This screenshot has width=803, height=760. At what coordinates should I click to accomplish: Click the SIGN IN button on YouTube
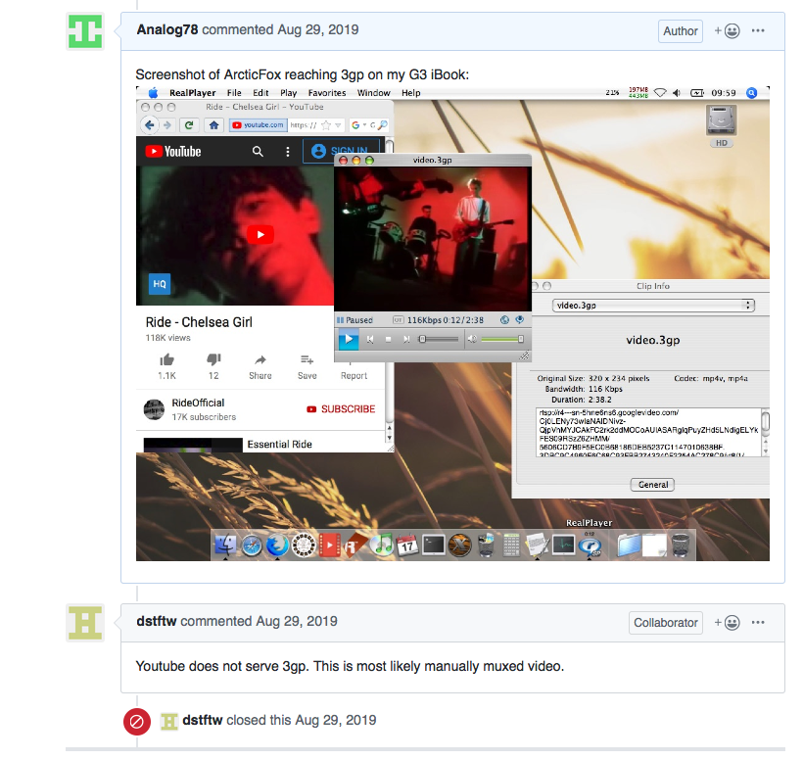(x=340, y=150)
